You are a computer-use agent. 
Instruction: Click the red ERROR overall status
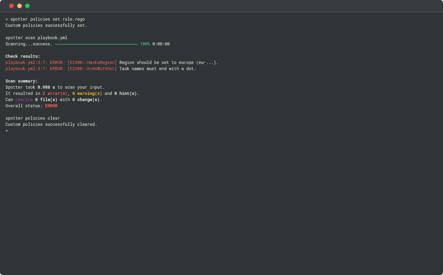[51, 106]
